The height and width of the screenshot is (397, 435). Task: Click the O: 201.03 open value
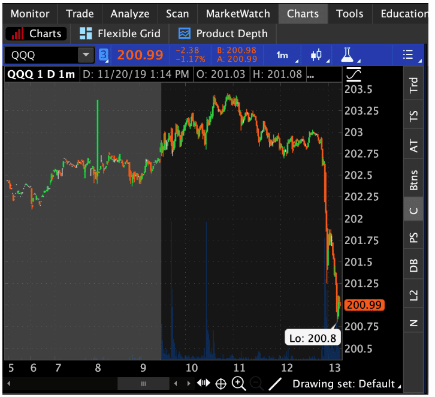(x=221, y=74)
